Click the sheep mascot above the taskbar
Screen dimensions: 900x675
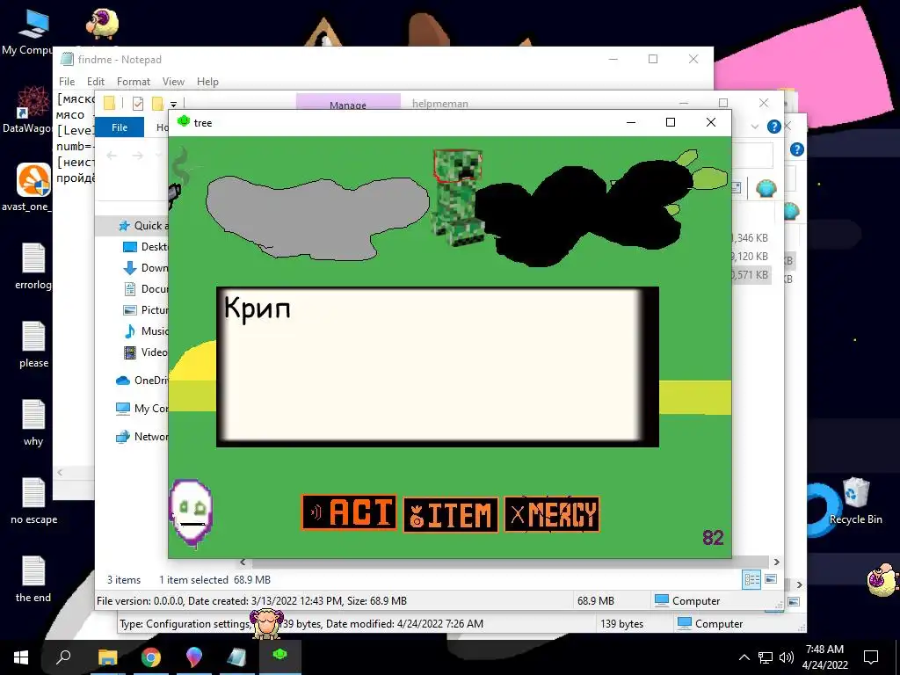point(267,623)
